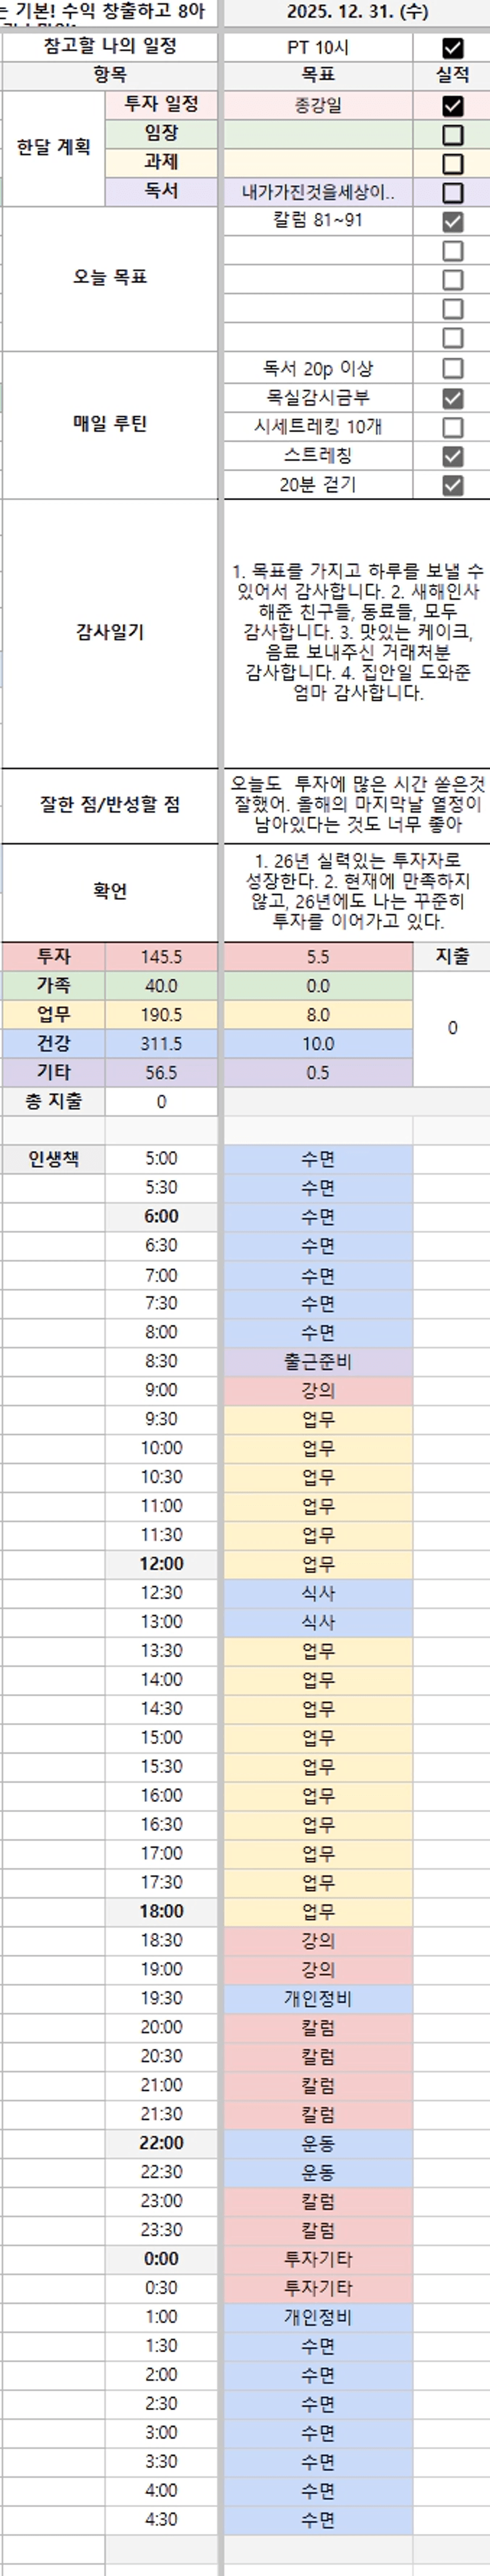Tick the 과제 row checkbox
The image size is (490, 2576).
coord(452,163)
